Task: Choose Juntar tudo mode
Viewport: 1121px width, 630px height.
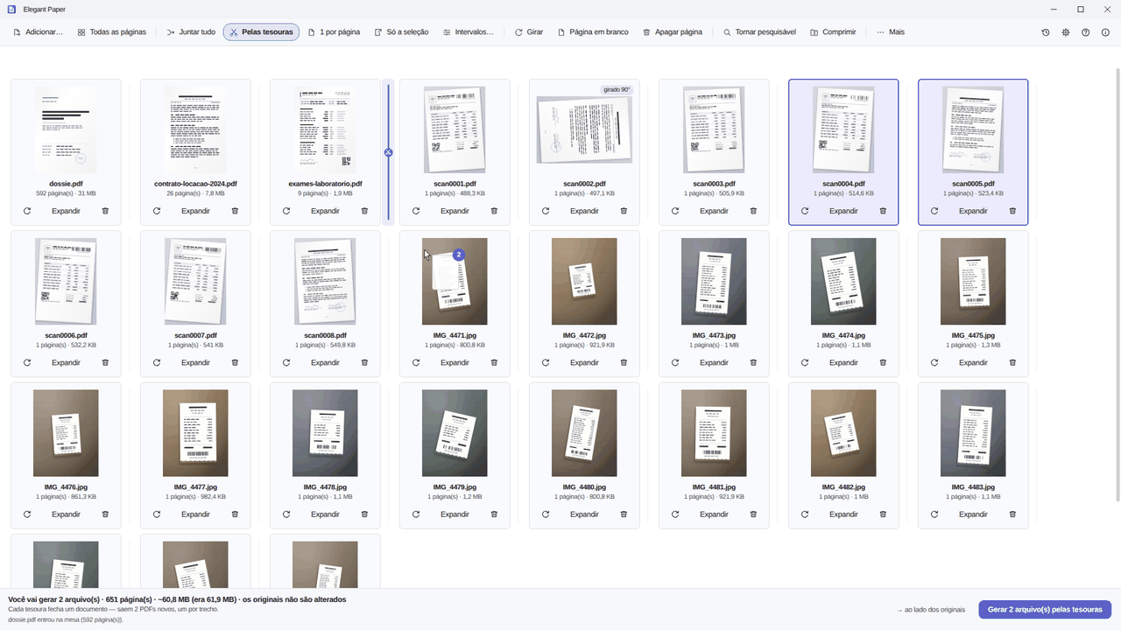Action: (x=191, y=32)
